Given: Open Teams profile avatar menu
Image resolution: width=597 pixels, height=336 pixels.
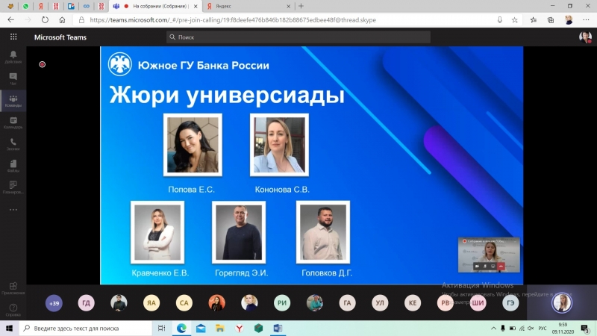Looking at the screenshot, I should (585, 37).
